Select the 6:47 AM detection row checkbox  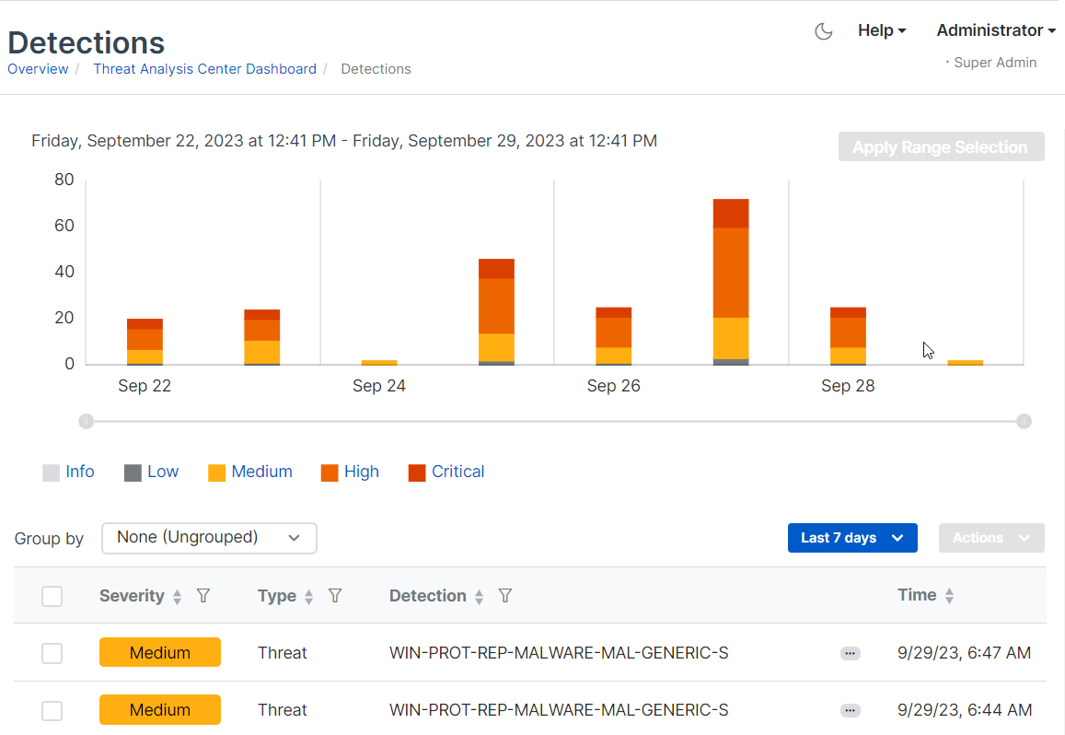[x=52, y=653]
